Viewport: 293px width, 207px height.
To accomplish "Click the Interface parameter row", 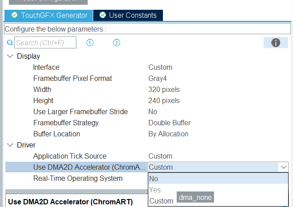I will pos(46,68).
